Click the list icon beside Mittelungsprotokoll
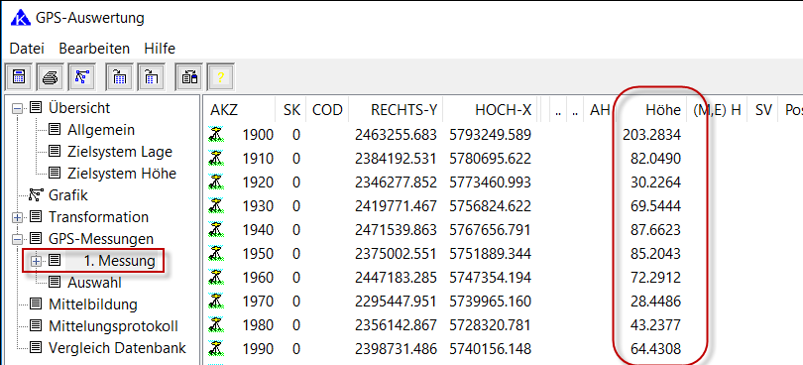803x365 pixels. point(36,326)
